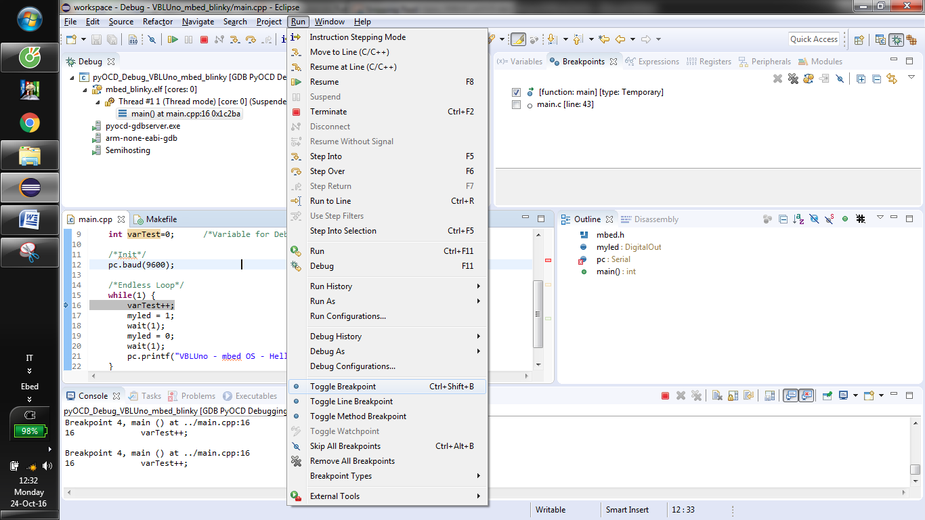Click Run Configurations... menu entry
Viewport: 925px width, 520px height.
(x=387, y=316)
